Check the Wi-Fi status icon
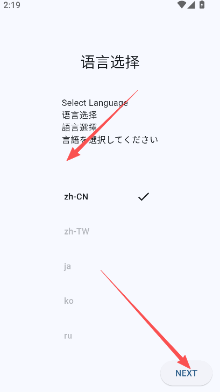 click(181, 4)
